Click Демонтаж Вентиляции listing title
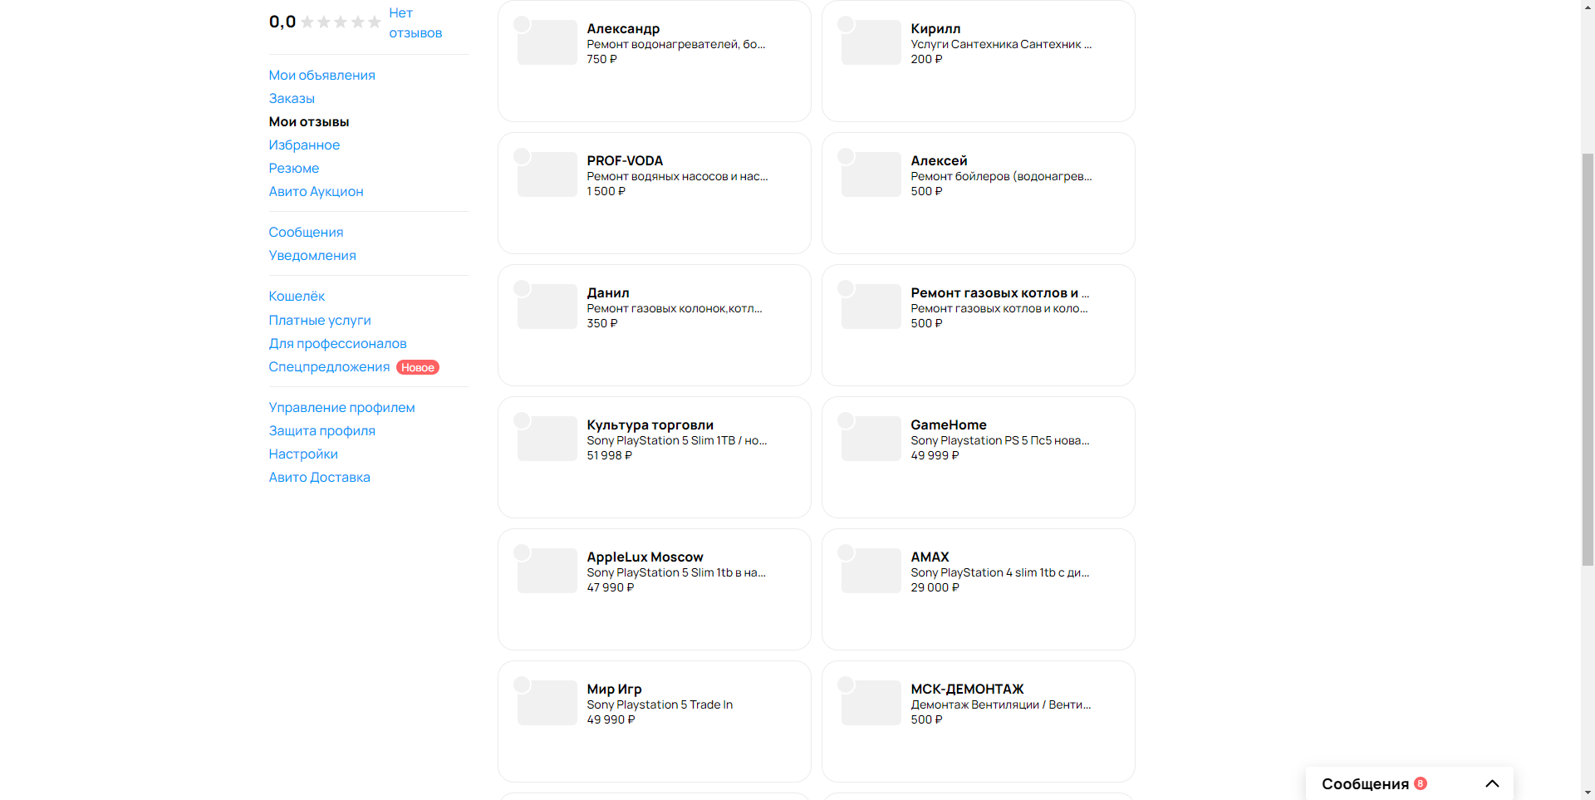Screen dimensions: 1595x800 (x=1000, y=704)
